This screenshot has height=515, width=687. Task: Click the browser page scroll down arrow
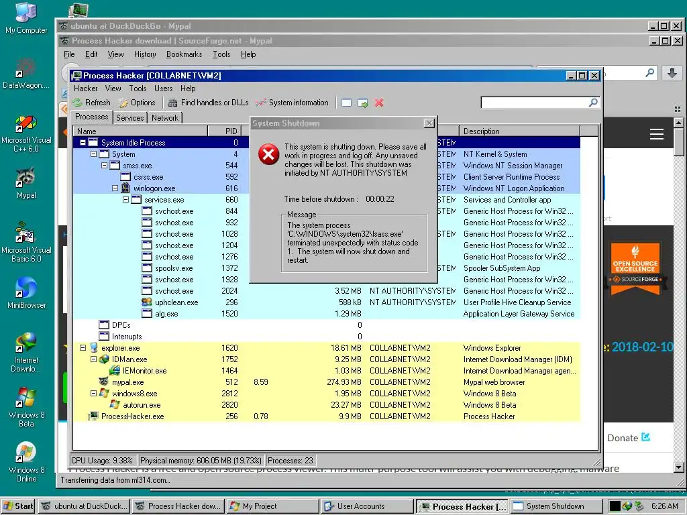click(678, 467)
